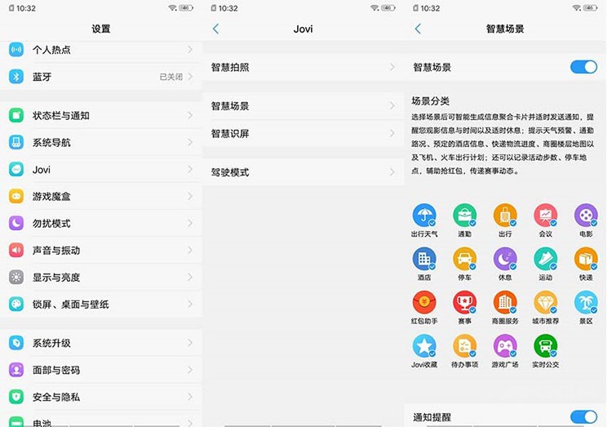
Task: Tap the 出行天气 umbrella scene icon
Action: [x=424, y=216]
